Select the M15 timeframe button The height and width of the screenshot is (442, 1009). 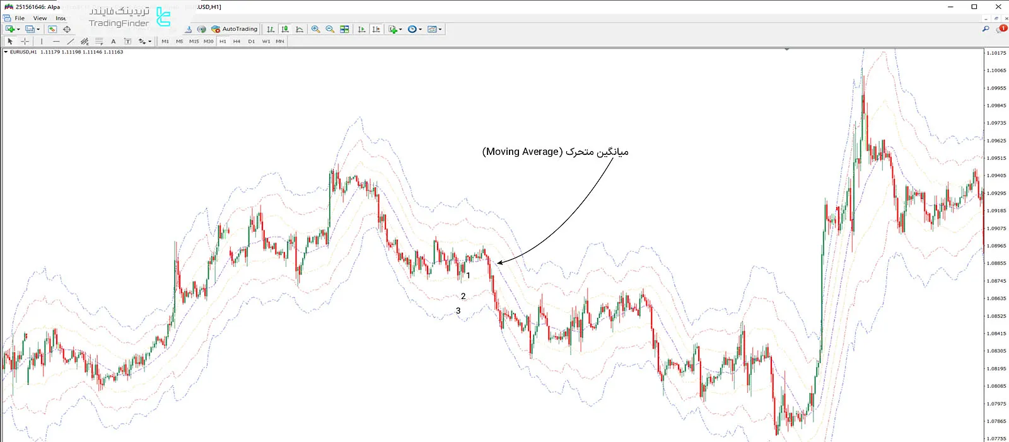tap(194, 42)
